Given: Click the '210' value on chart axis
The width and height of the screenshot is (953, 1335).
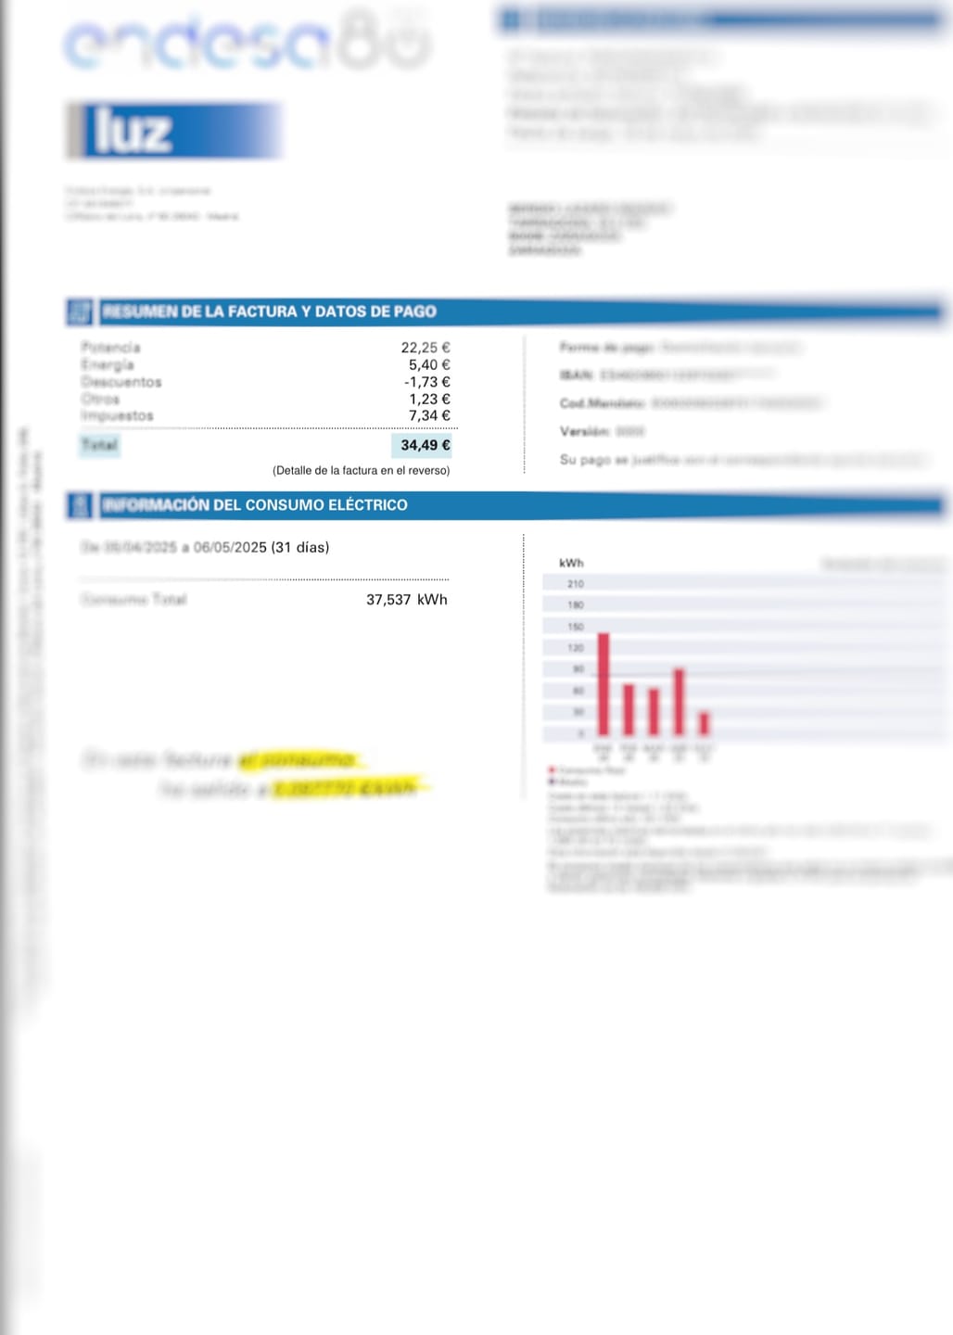Looking at the screenshot, I should click(576, 584).
